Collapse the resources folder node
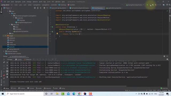Screen dimensions: 171x96 click(10, 25)
